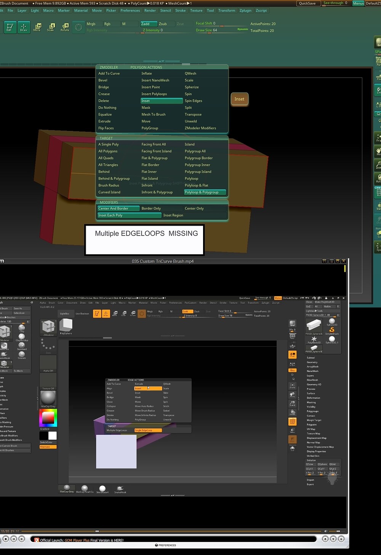The height and width of the screenshot is (555, 381).
Task: Choose PolyMesh3D star tool in video
Action: tap(314, 340)
